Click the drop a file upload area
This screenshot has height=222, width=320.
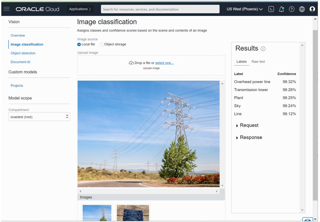151,65
